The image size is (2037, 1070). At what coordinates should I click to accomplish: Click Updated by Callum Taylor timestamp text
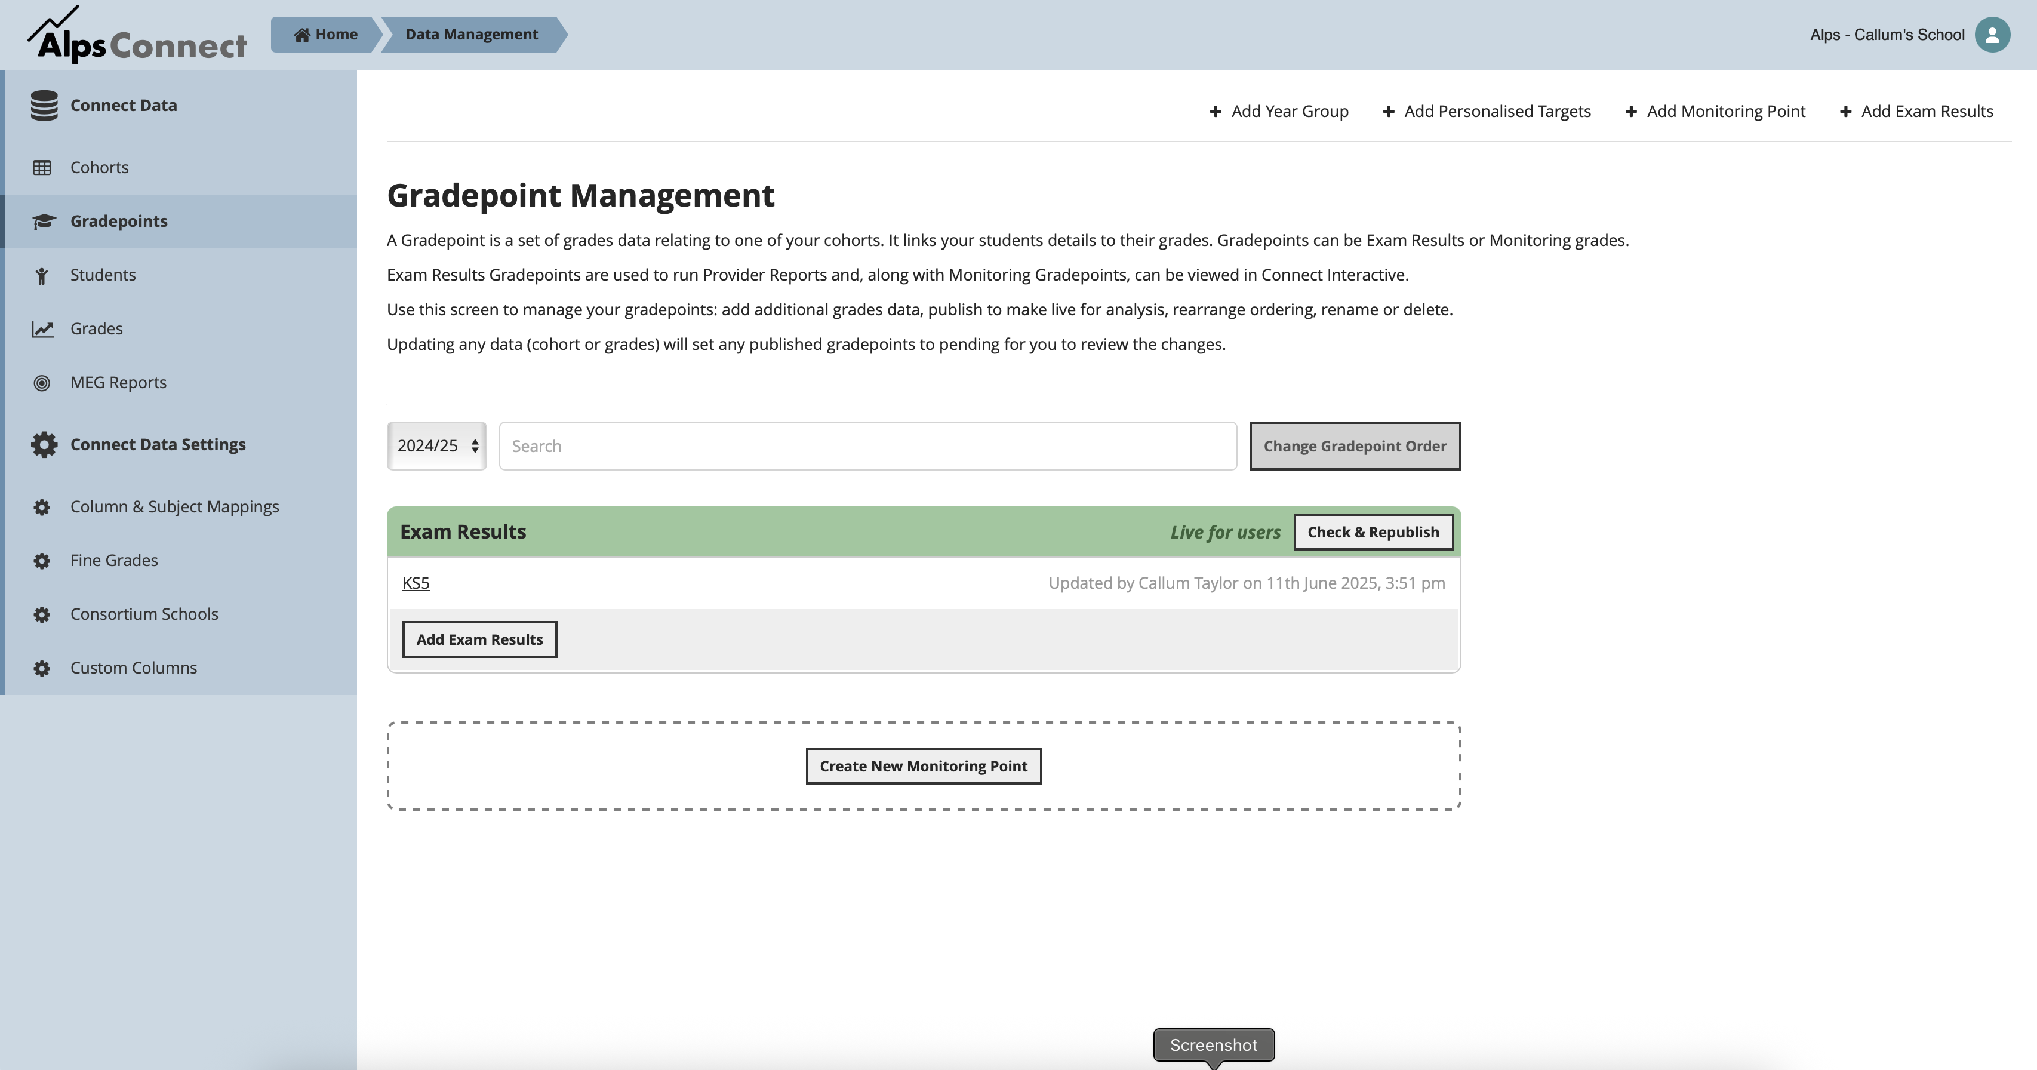1246,583
